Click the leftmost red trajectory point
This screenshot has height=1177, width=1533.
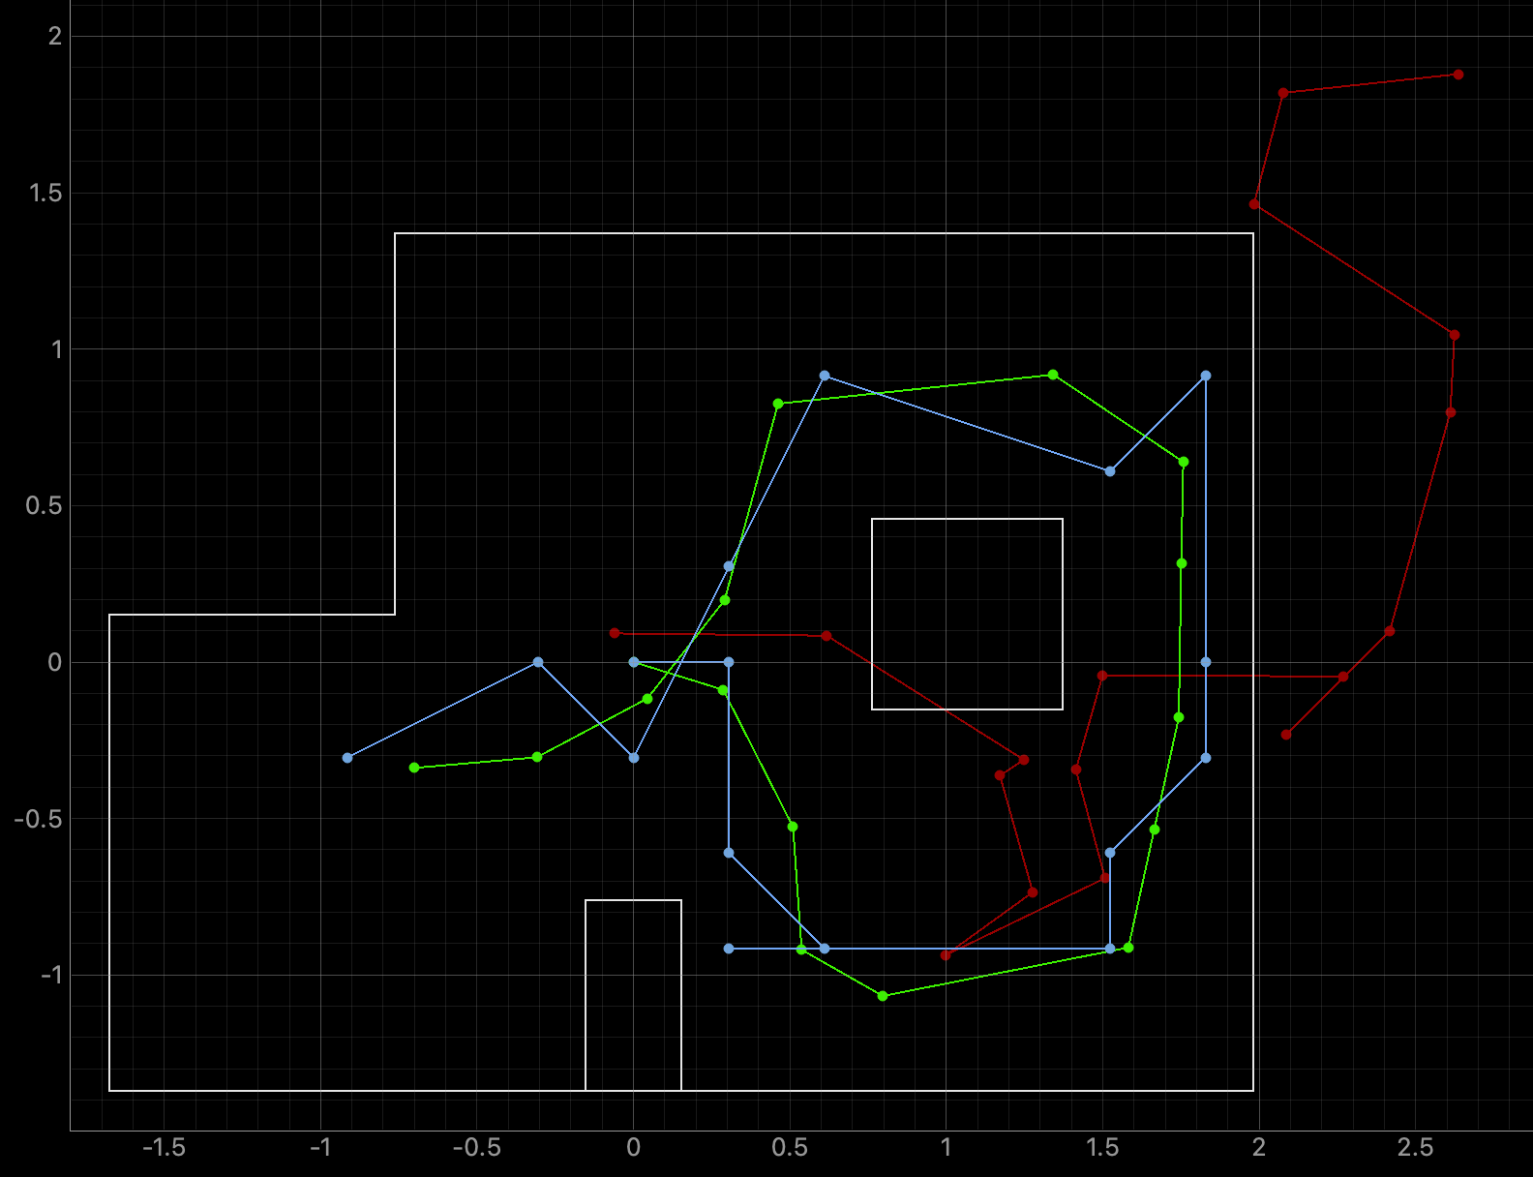pos(615,633)
